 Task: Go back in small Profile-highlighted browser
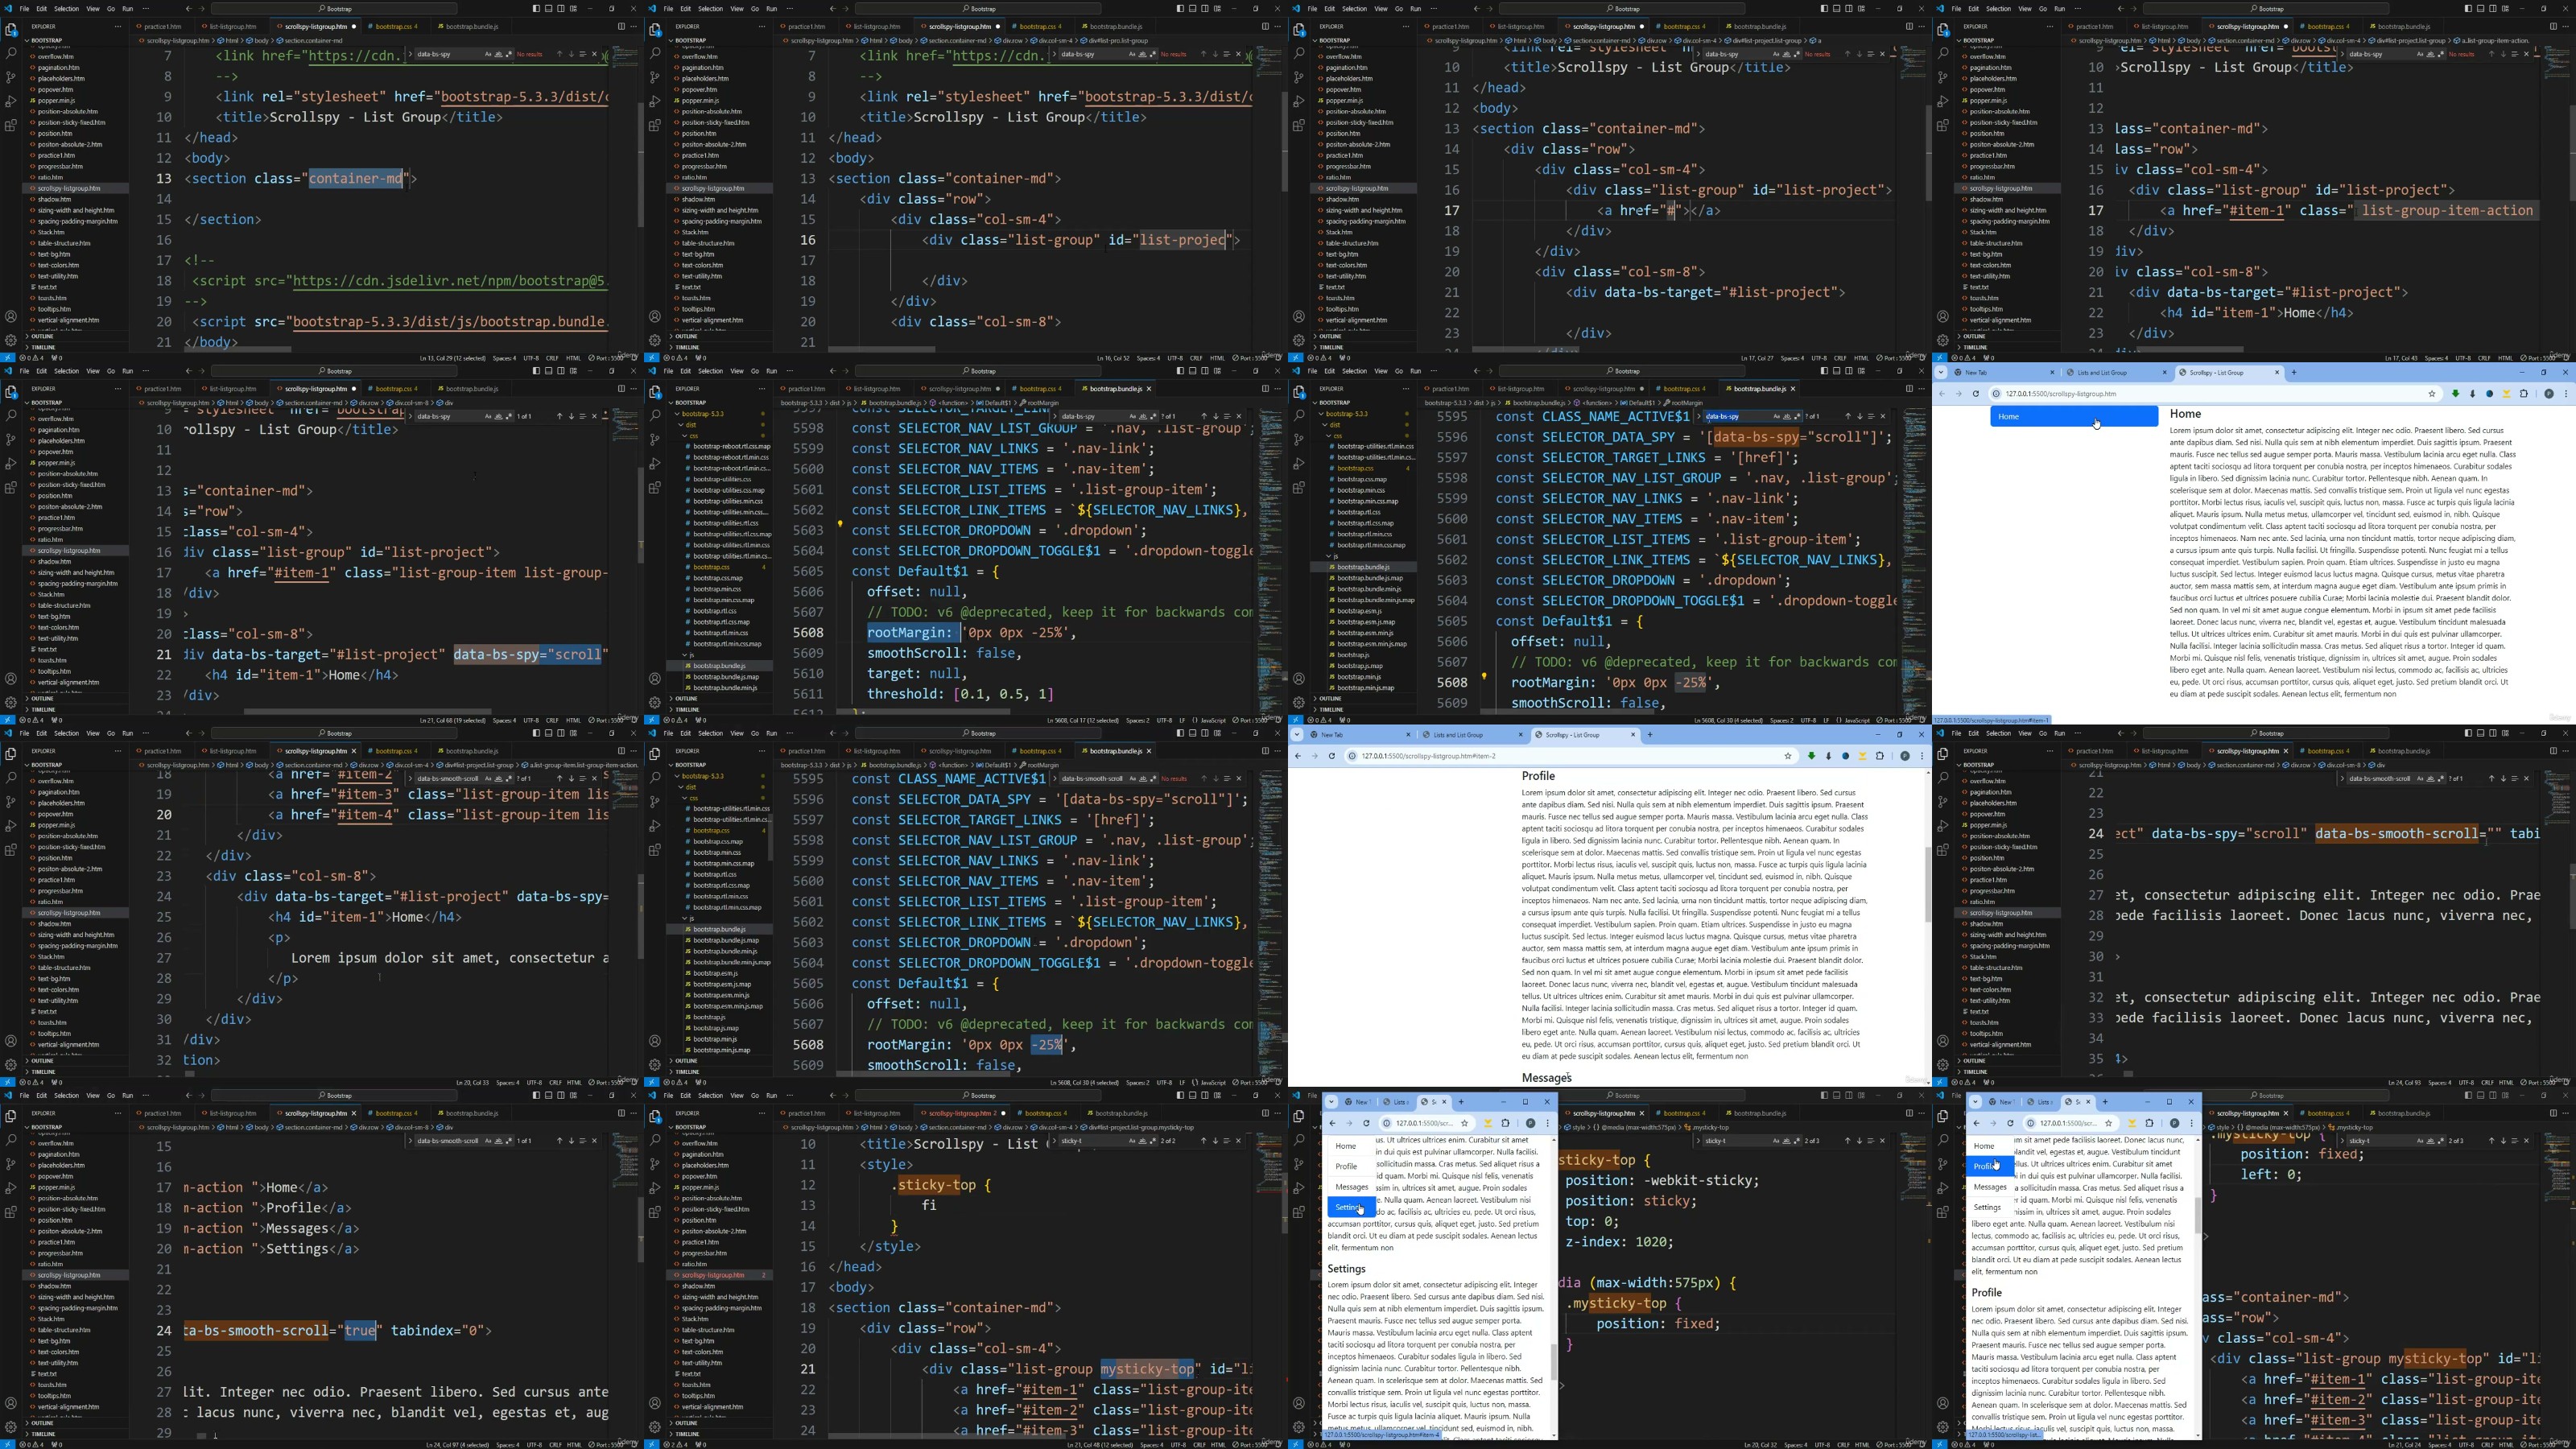coord(1976,1123)
